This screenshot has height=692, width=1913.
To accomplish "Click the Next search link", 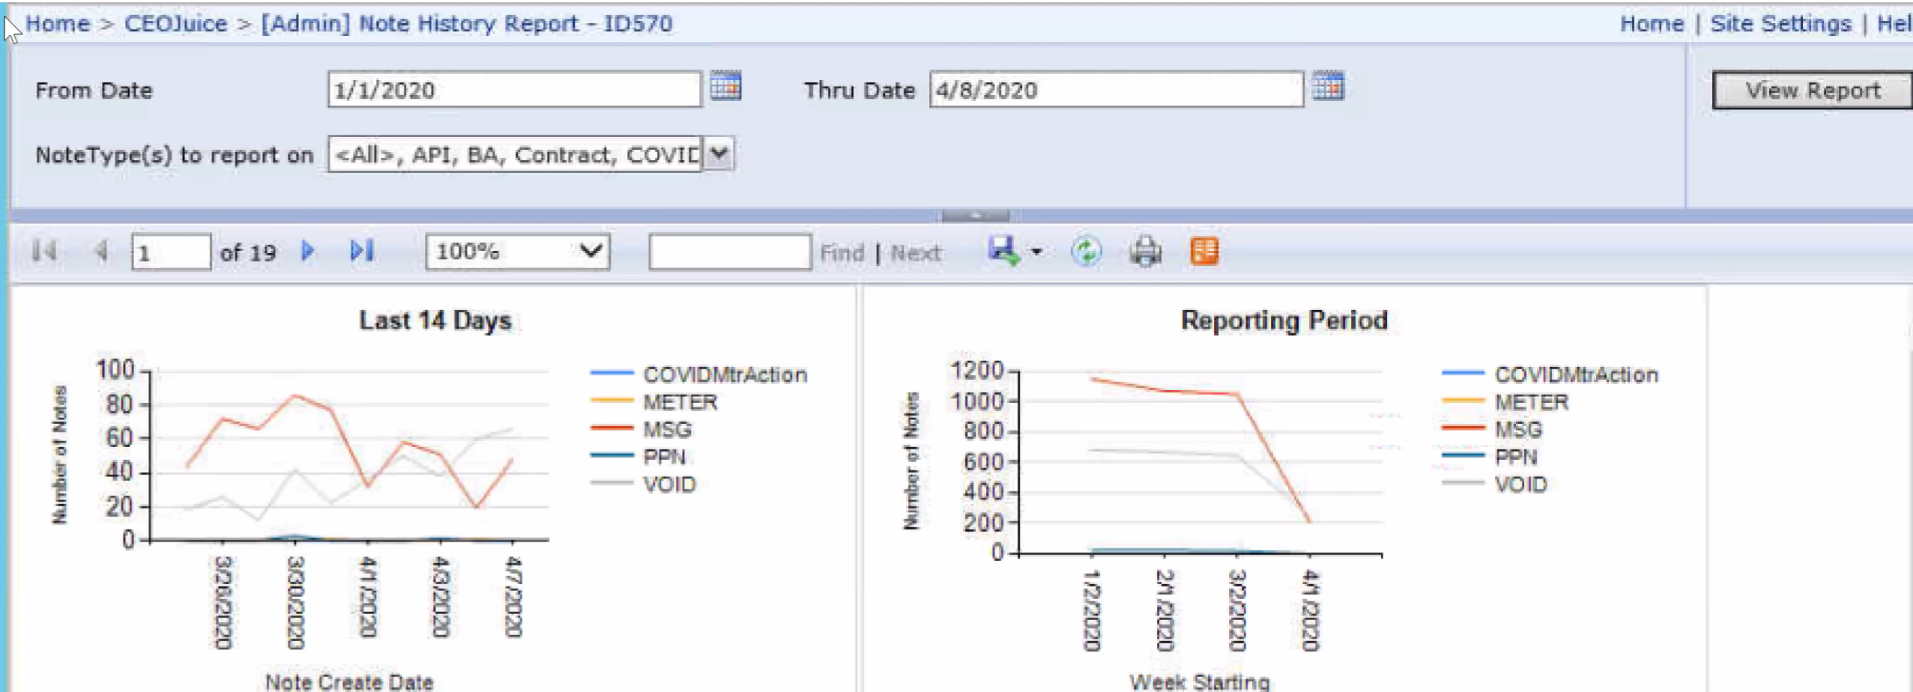I will 916,253.
